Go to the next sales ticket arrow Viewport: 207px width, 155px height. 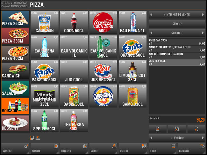(203, 15)
